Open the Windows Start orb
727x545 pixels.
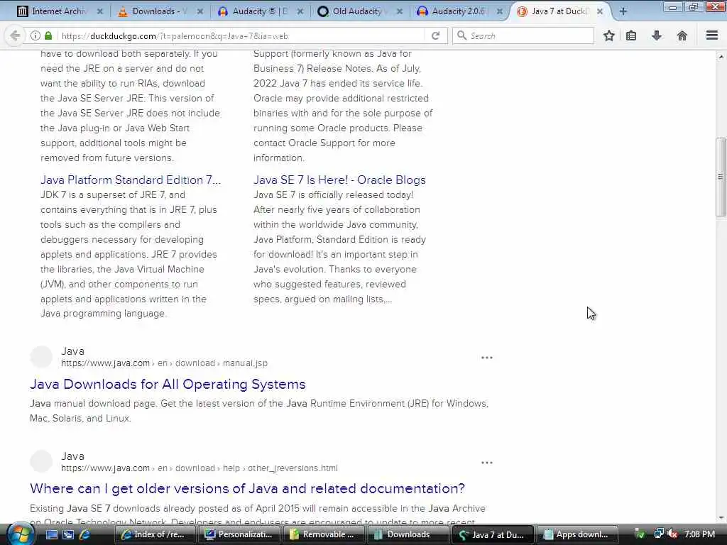19,534
